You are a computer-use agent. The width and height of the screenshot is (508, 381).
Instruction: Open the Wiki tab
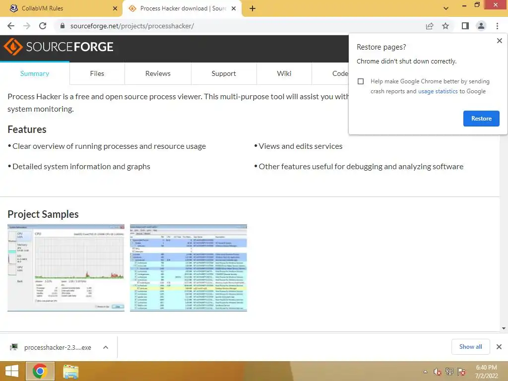point(284,73)
